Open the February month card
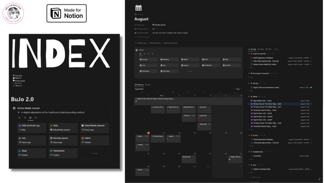 click(x=169, y=59)
